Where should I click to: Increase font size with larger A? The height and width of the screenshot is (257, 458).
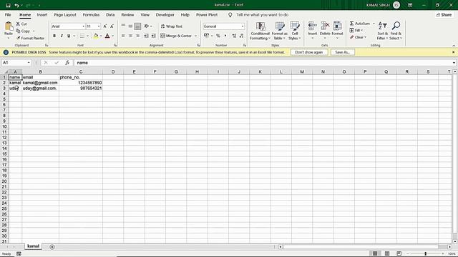(105, 26)
